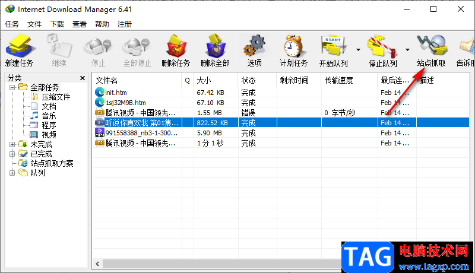Select 腾讯视频 row sized 1分1秒
475x273 pixels.
[x=281, y=143]
